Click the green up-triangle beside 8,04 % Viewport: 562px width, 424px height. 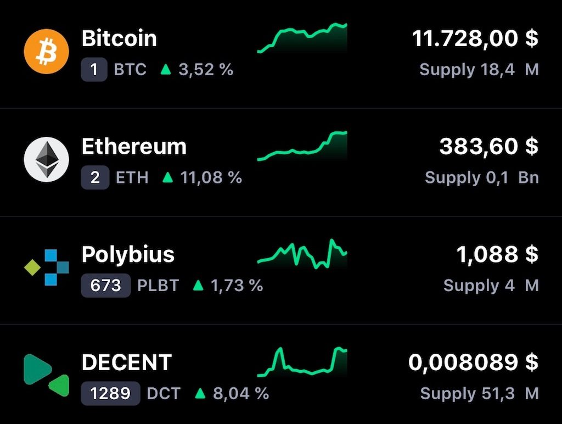[200, 393]
